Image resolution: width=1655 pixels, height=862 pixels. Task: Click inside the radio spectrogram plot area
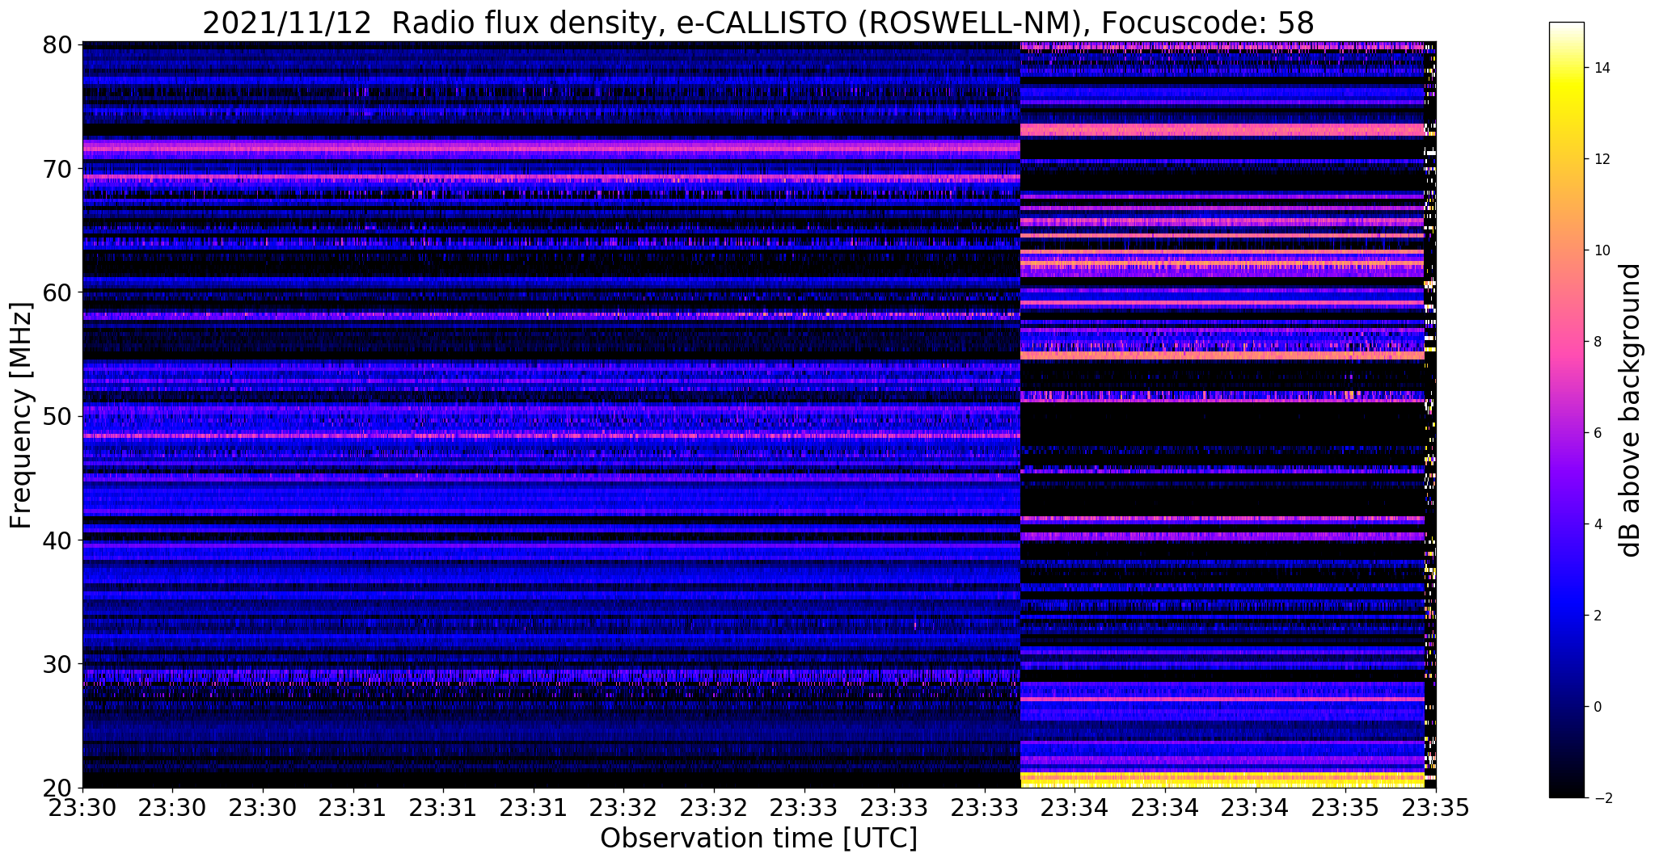point(759,414)
